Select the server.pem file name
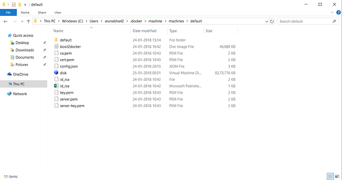 click(69, 99)
